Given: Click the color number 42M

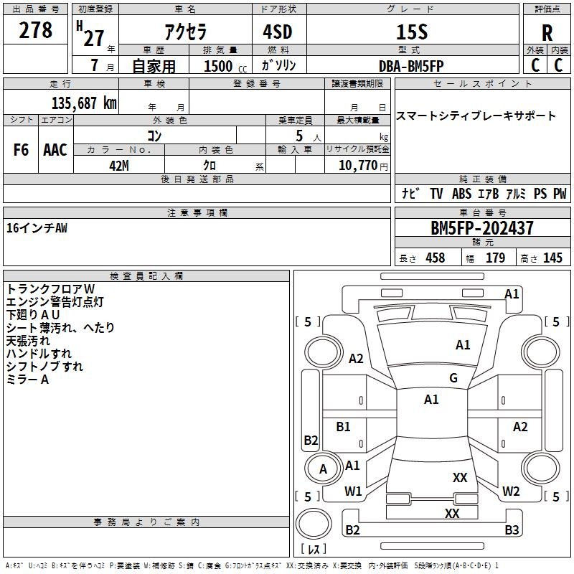Looking at the screenshot, I should click(x=119, y=166).
